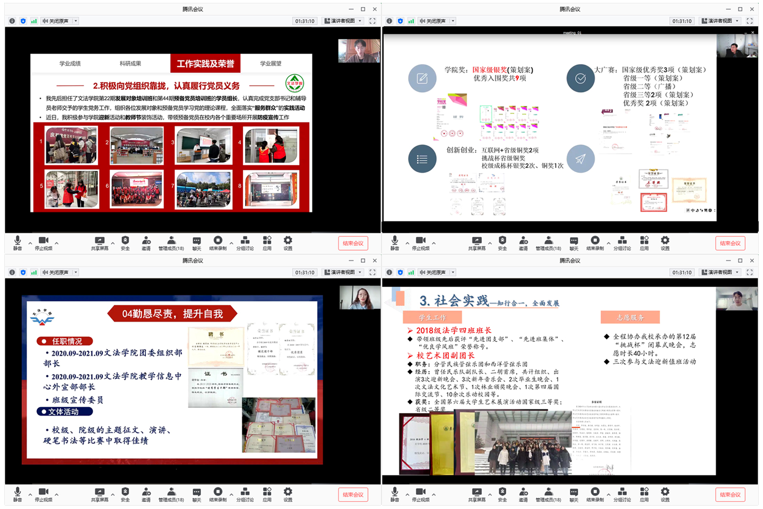This screenshot has height=509, width=763.
Task: Mute microphone (静音) in top-left meeting window
Action: point(18,243)
